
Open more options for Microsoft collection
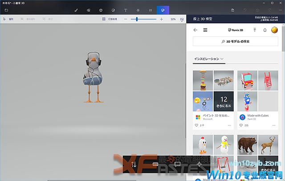(x=229, y=125)
